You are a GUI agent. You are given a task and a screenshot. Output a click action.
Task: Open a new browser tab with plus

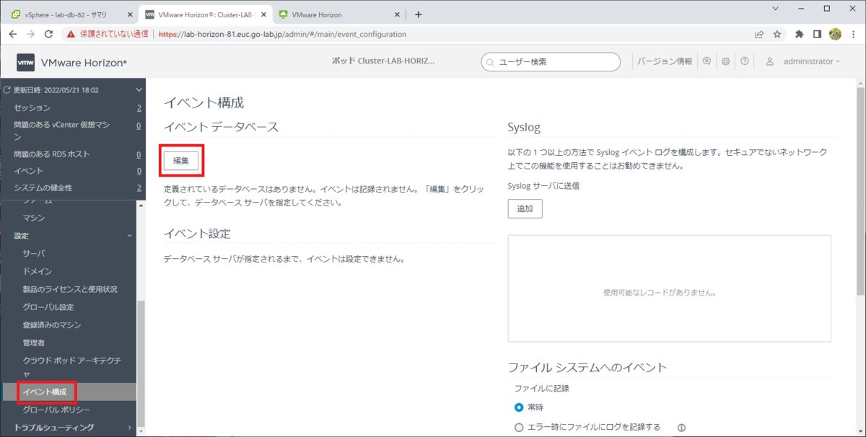[419, 14]
